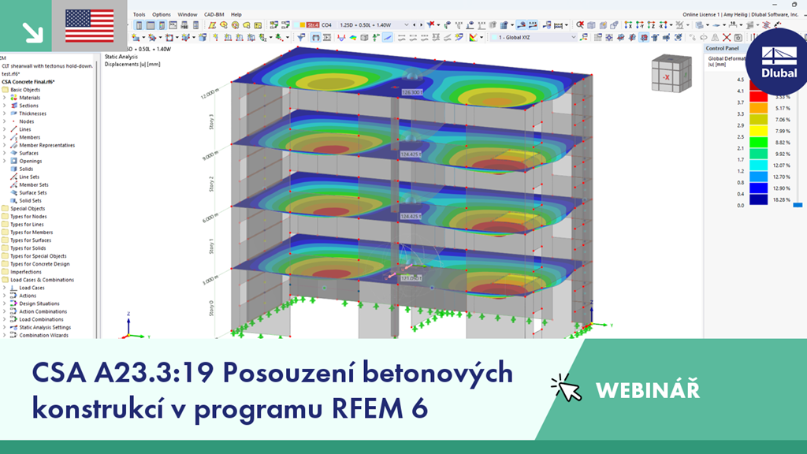The image size is (807, 454).
Task: Click the view in X direction axis icon
Action: pyautogui.click(x=628, y=24)
